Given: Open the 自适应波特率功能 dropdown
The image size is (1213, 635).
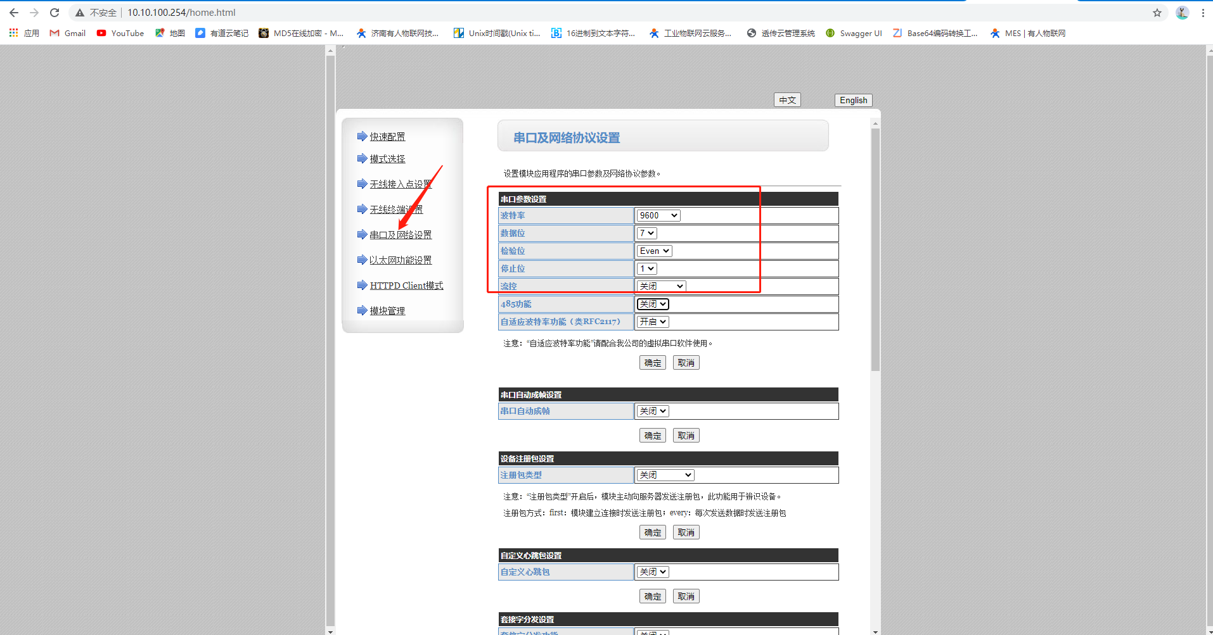Looking at the screenshot, I should point(653,322).
